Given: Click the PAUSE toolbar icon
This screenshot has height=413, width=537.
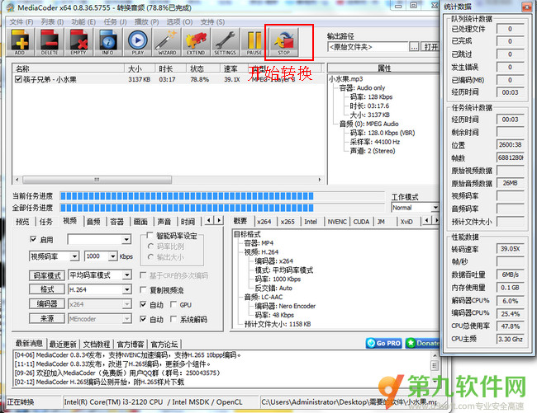Looking at the screenshot, I should coord(254,42).
